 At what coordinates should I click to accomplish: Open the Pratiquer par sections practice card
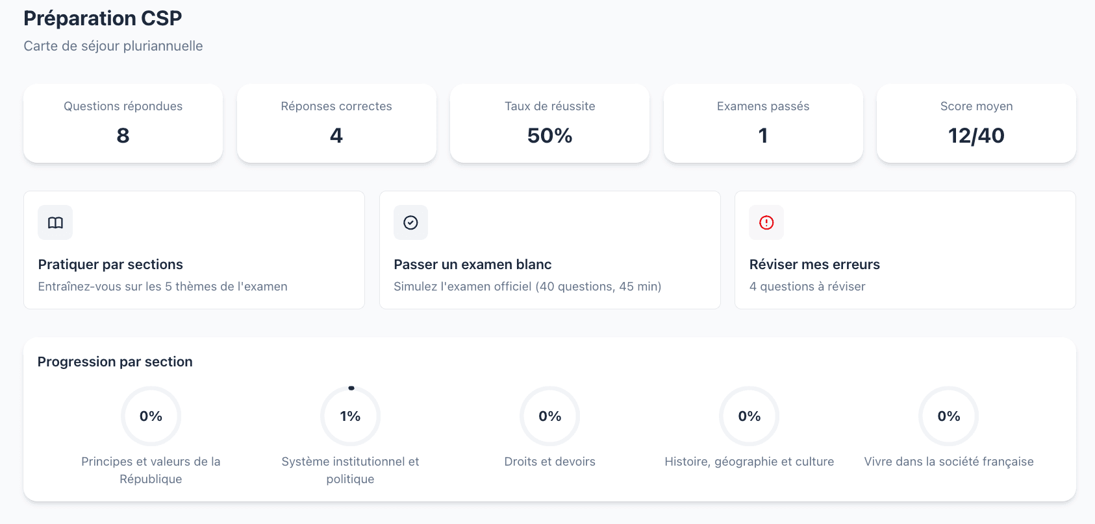pyautogui.click(x=194, y=250)
